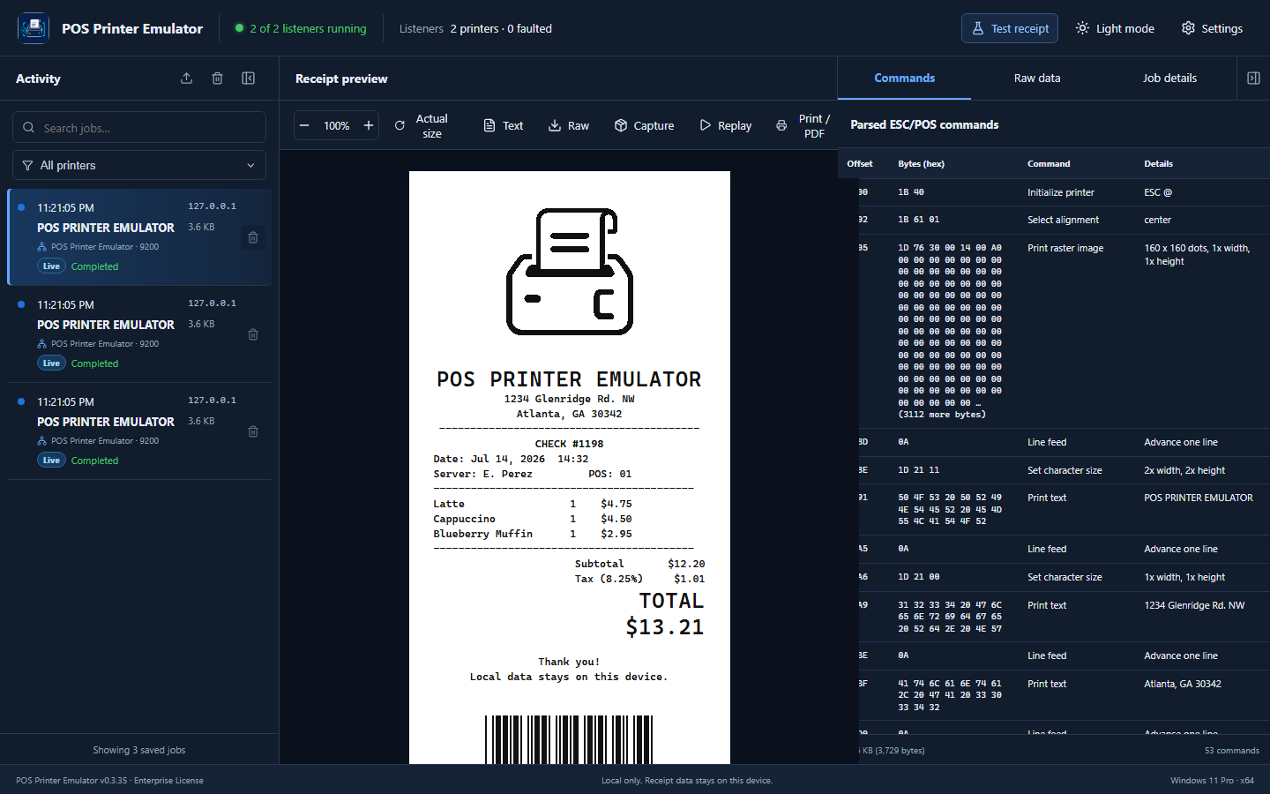Click the Test receipt button

(x=1010, y=28)
